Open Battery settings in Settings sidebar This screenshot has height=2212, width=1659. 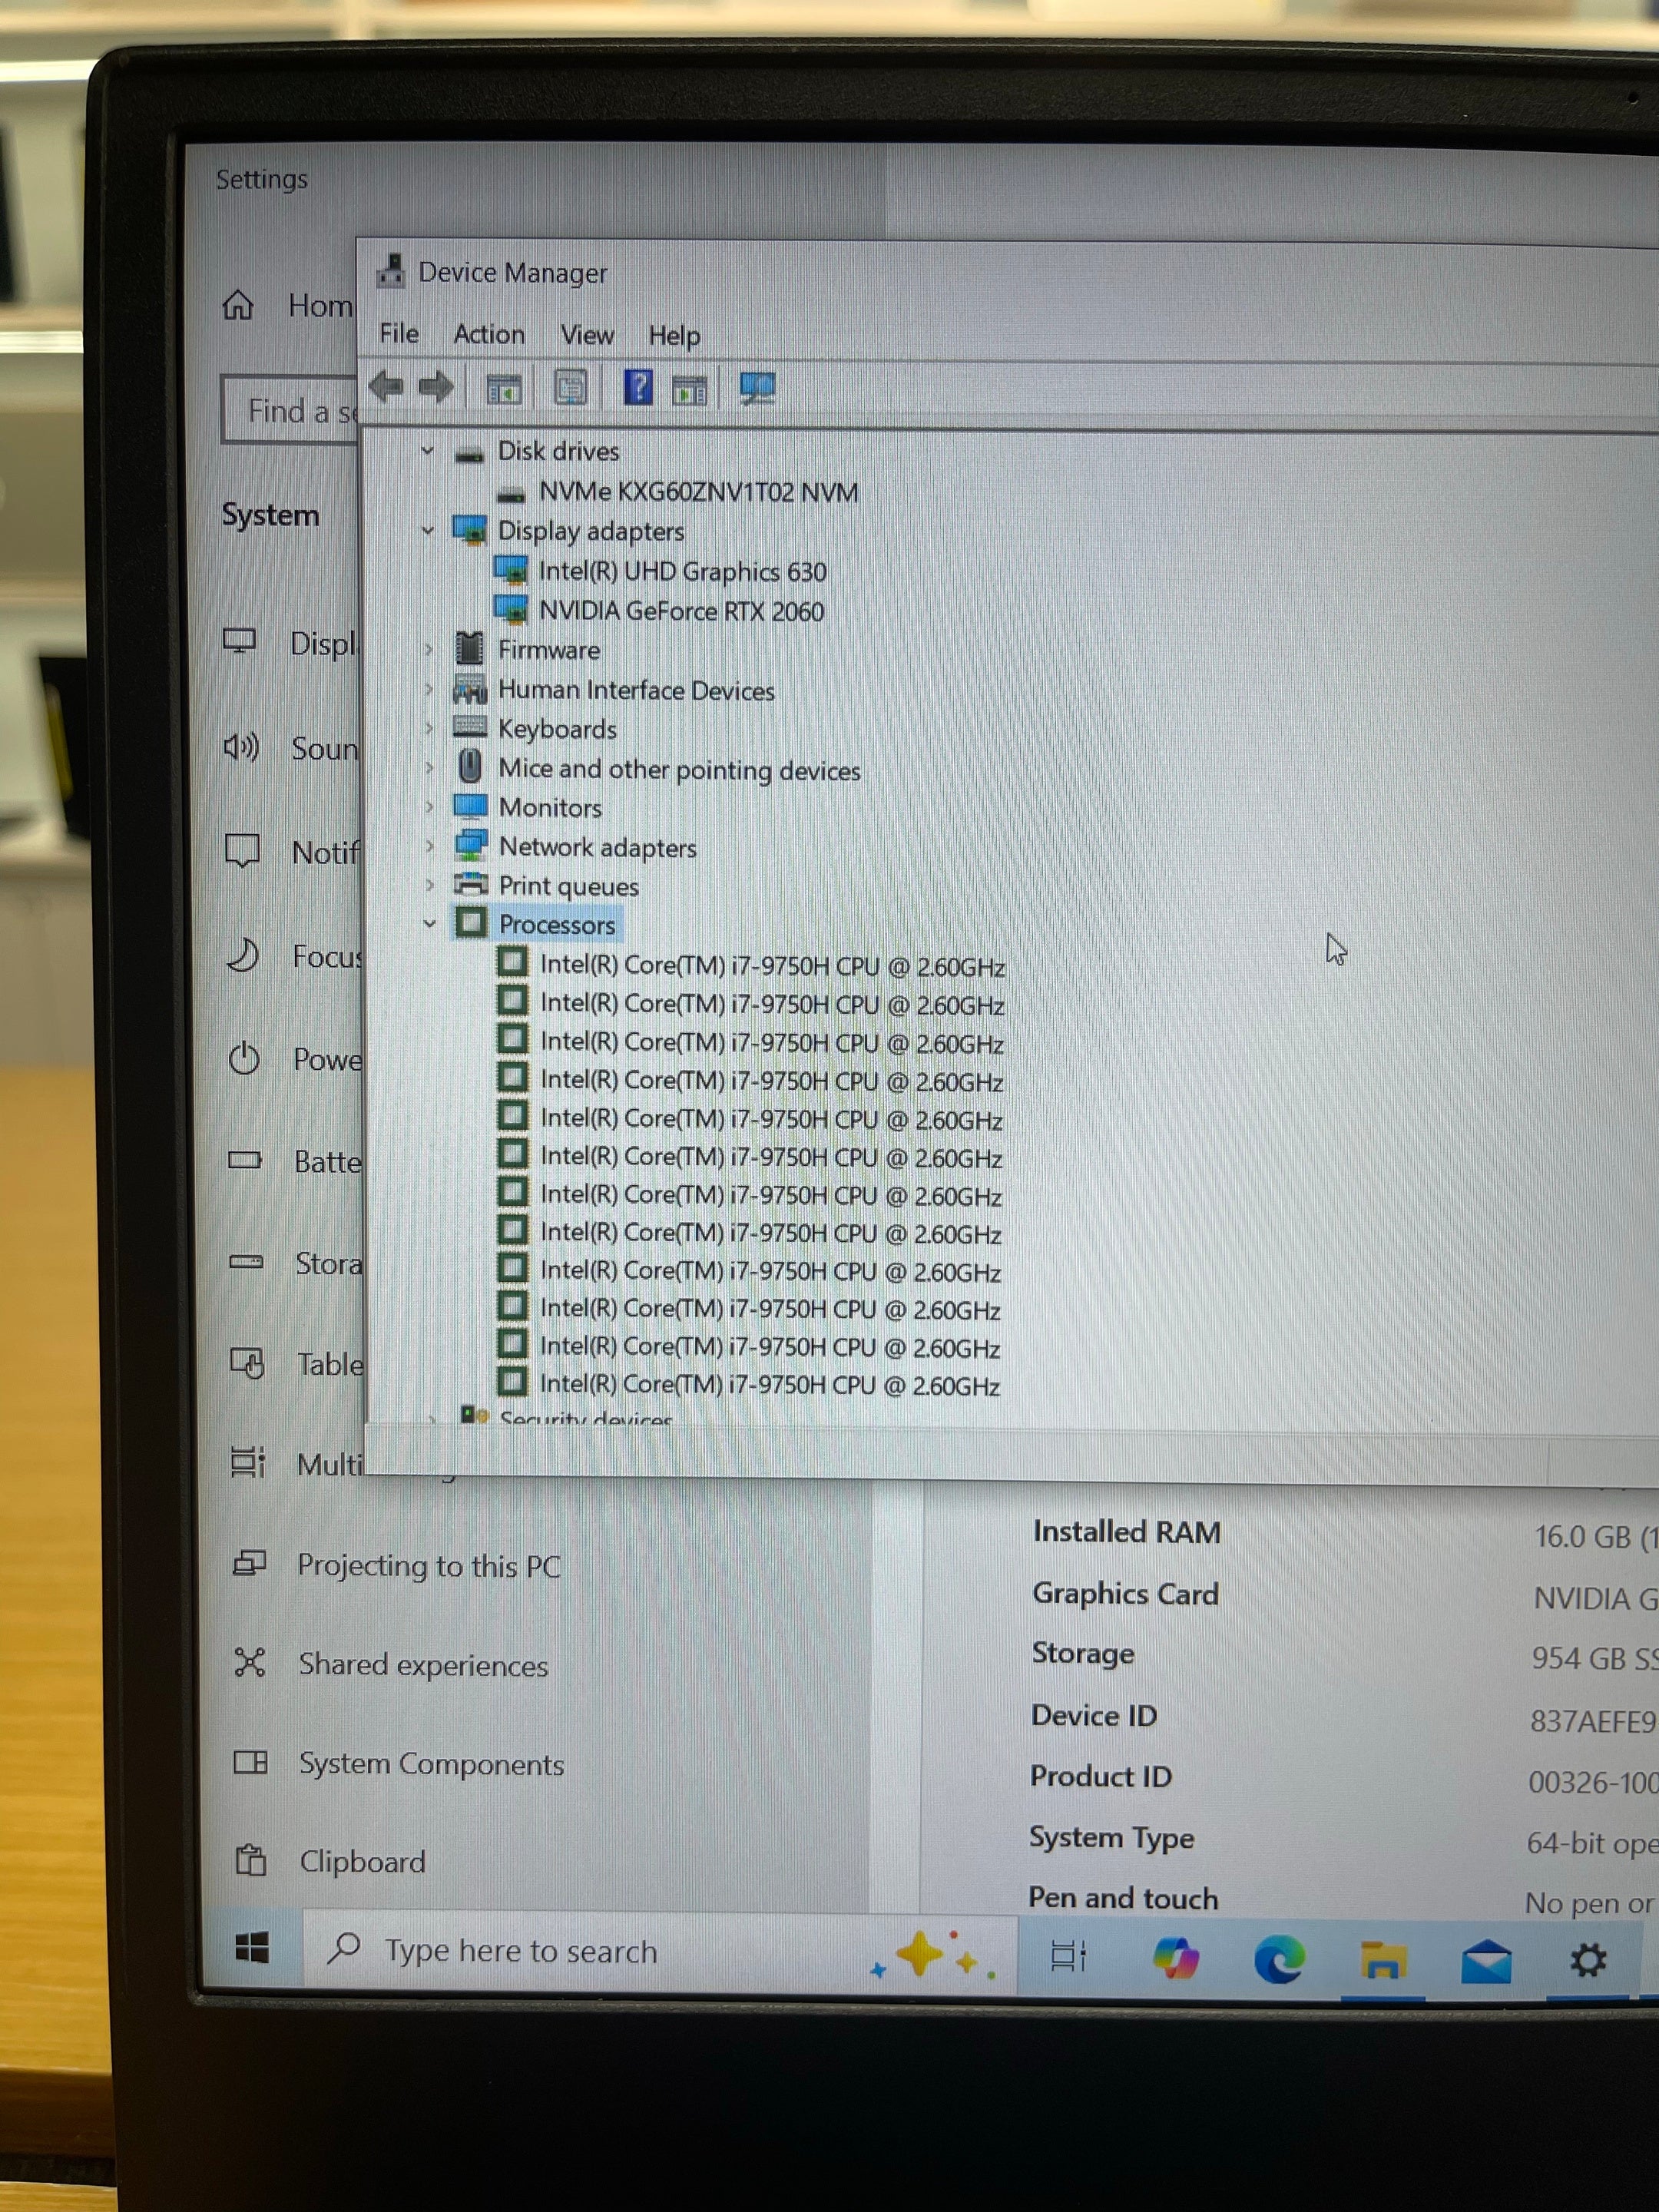[296, 1161]
